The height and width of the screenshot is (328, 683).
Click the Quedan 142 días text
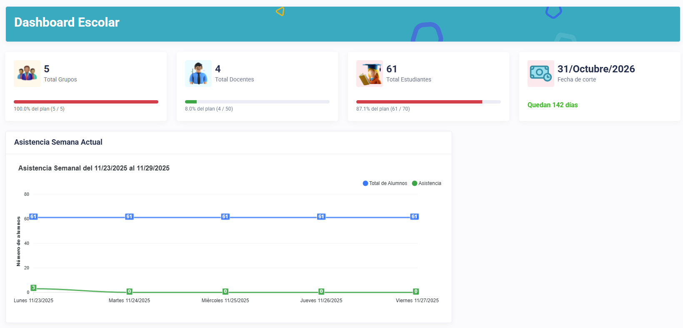coord(553,105)
